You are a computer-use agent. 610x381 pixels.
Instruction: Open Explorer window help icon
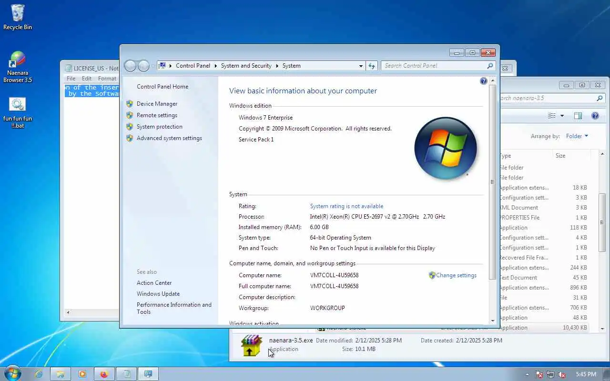(x=595, y=116)
